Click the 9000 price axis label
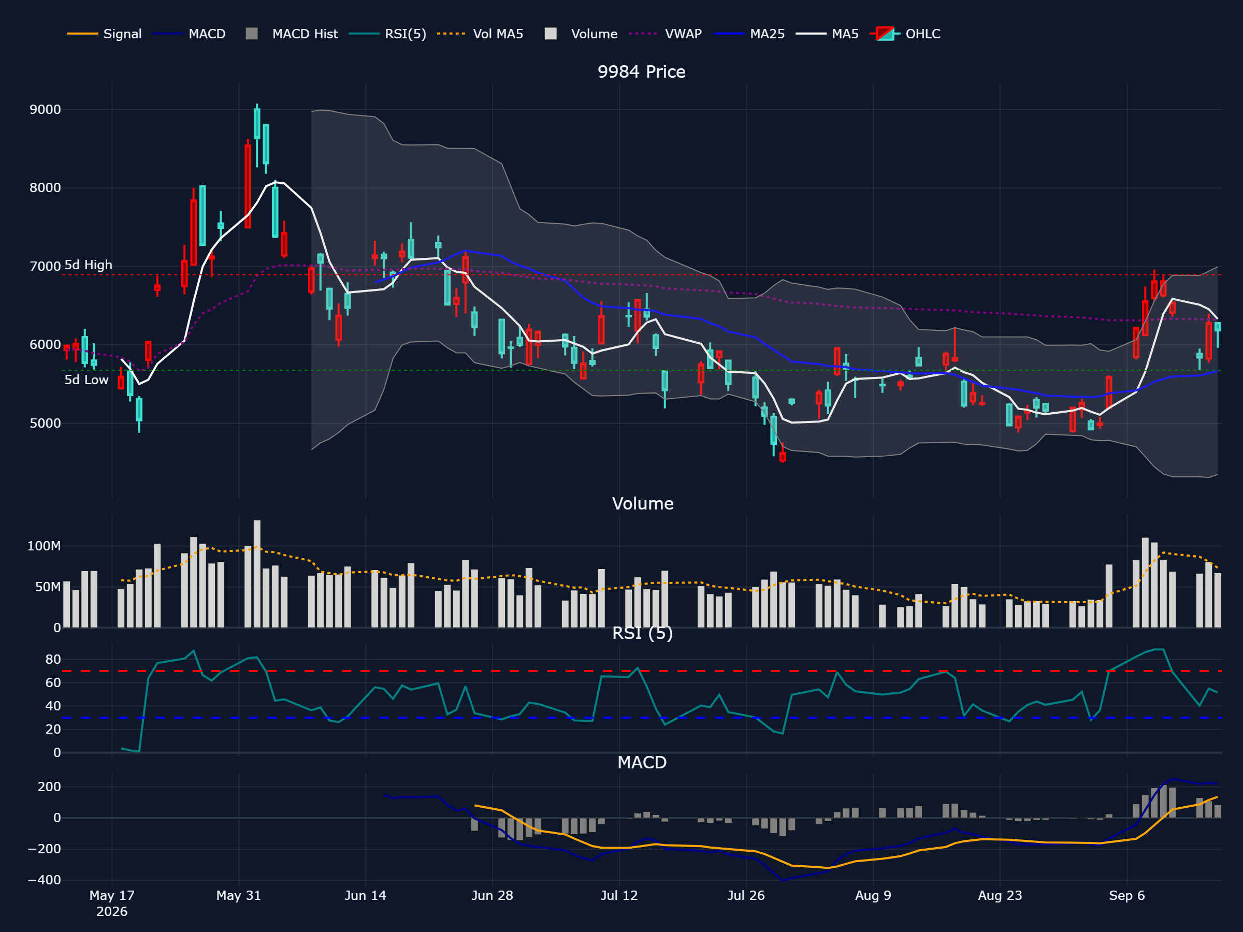1243x932 pixels. click(45, 110)
